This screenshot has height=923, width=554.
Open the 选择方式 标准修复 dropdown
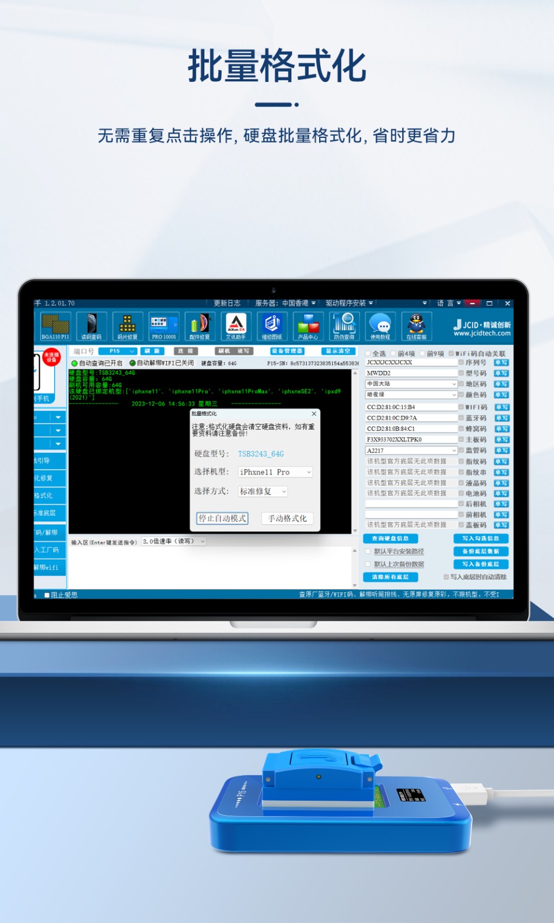tap(263, 491)
